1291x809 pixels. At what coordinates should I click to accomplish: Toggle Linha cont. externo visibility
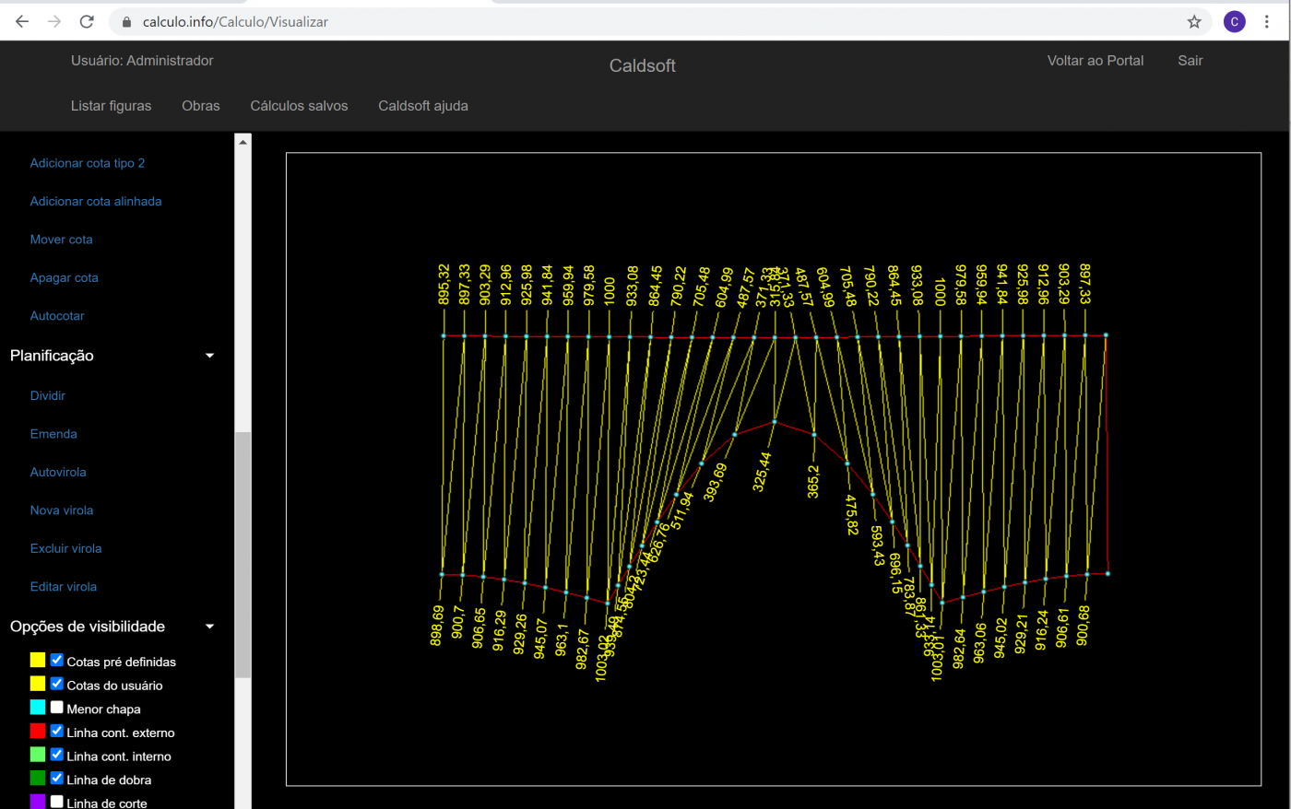[57, 732]
